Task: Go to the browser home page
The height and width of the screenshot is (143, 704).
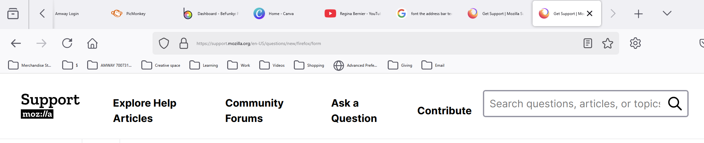Action: [x=92, y=43]
